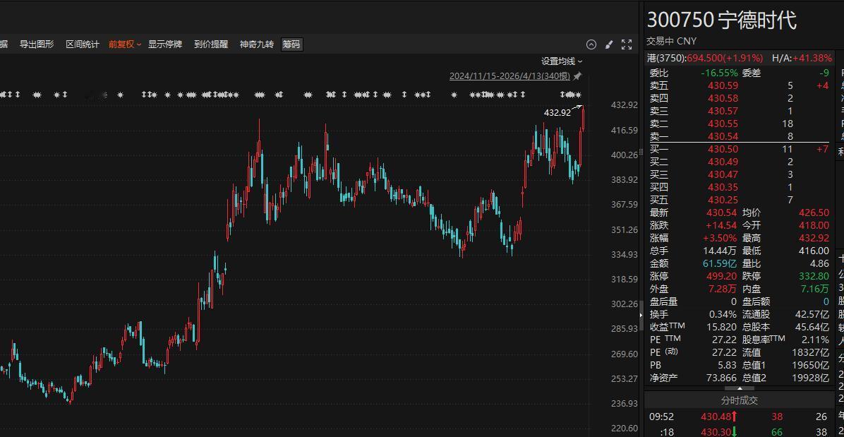
Task: Click the 净资产 value 73.866
Action: (721, 378)
